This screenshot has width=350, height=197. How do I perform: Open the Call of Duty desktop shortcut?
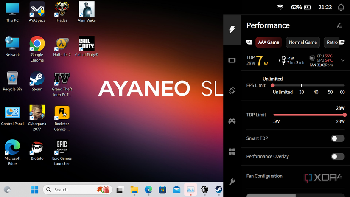click(x=87, y=46)
